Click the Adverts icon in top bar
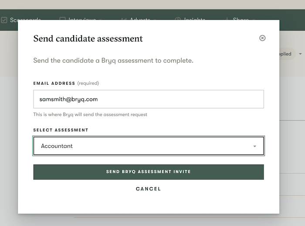Screen dimensions: 305x226 click(x=123, y=20)
